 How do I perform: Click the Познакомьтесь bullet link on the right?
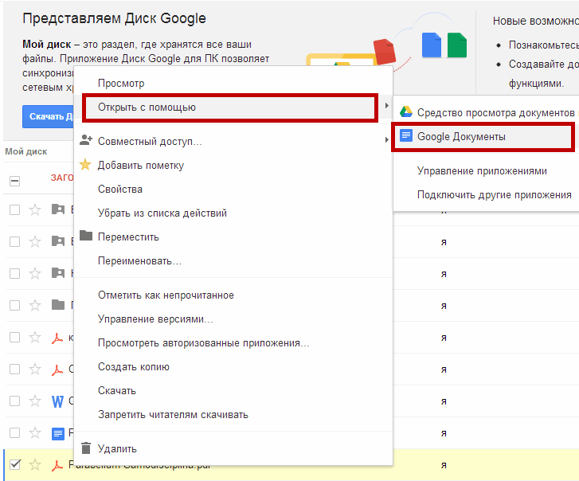[543, 45]
